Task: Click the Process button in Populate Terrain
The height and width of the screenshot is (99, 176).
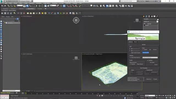Action: 155,79
